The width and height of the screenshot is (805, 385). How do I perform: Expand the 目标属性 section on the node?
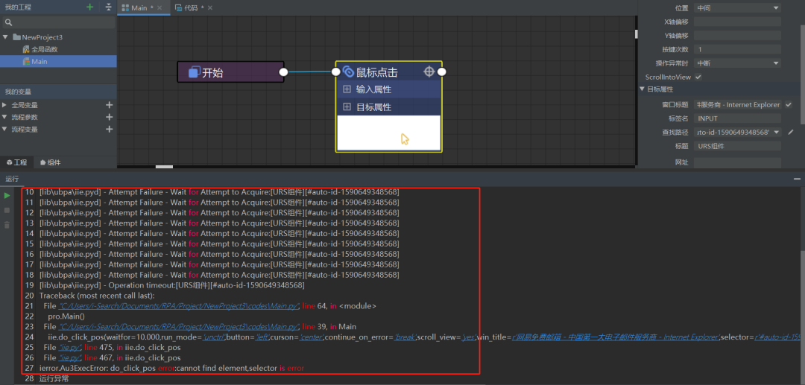tap(347, 107)
